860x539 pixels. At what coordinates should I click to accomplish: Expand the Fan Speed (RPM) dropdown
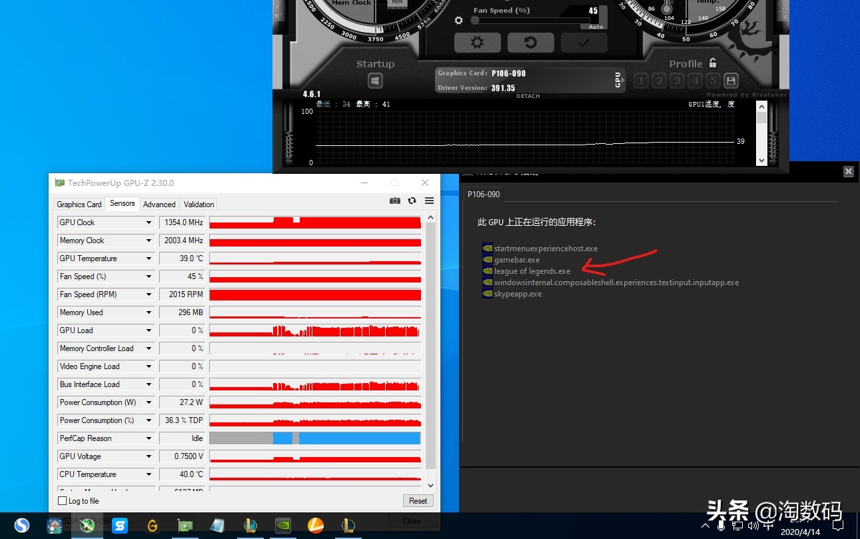[x=148, y=294]
